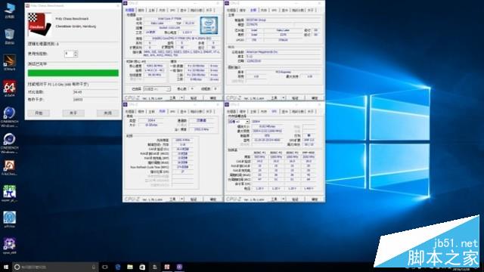Screen dimensions: 484x272
Task: Click Validate button in processor window
Action: [194, 97]
